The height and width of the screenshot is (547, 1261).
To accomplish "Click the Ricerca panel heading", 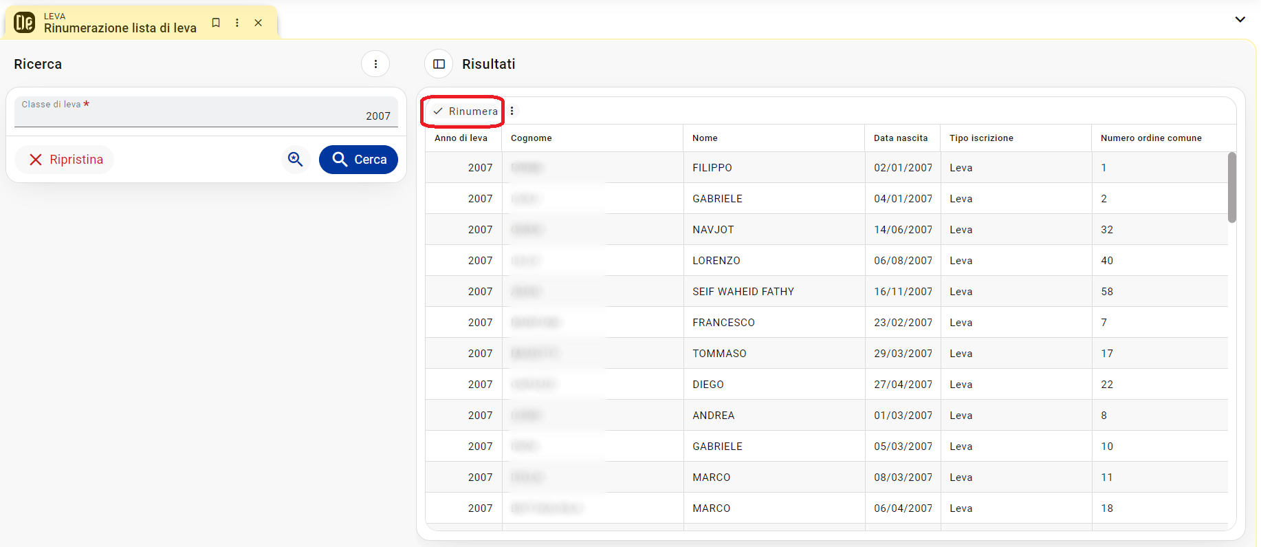I will click(38, 64).
